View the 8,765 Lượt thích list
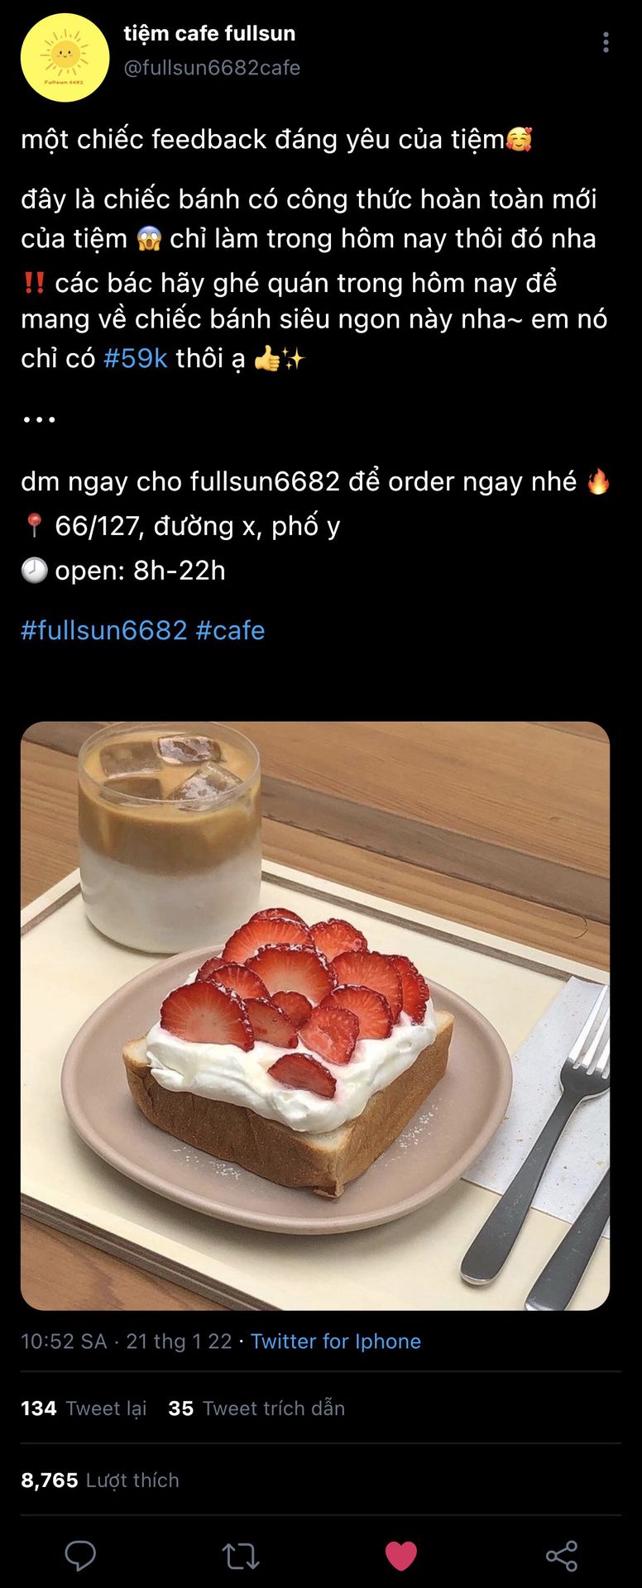642x1588 pixels. tap(100, 1480)
